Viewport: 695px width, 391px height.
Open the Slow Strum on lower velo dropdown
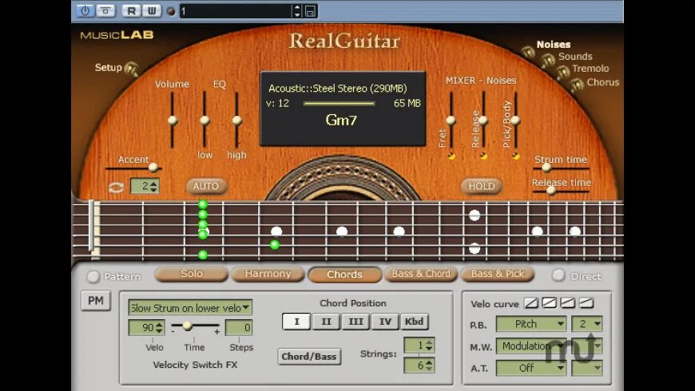pos(190,307)
